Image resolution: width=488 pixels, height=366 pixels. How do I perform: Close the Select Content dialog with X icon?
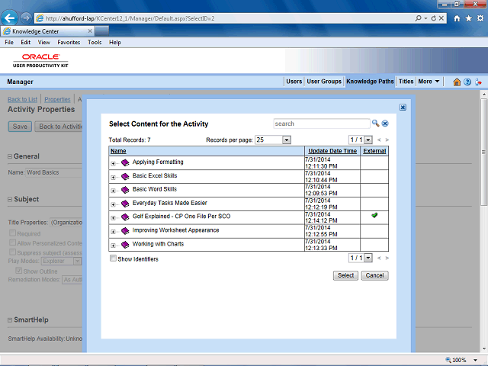[x=403, y=108]
